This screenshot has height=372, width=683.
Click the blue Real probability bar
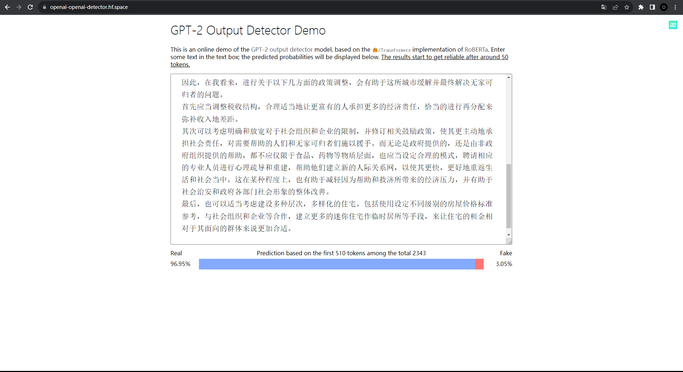click(x=337, y=264)
